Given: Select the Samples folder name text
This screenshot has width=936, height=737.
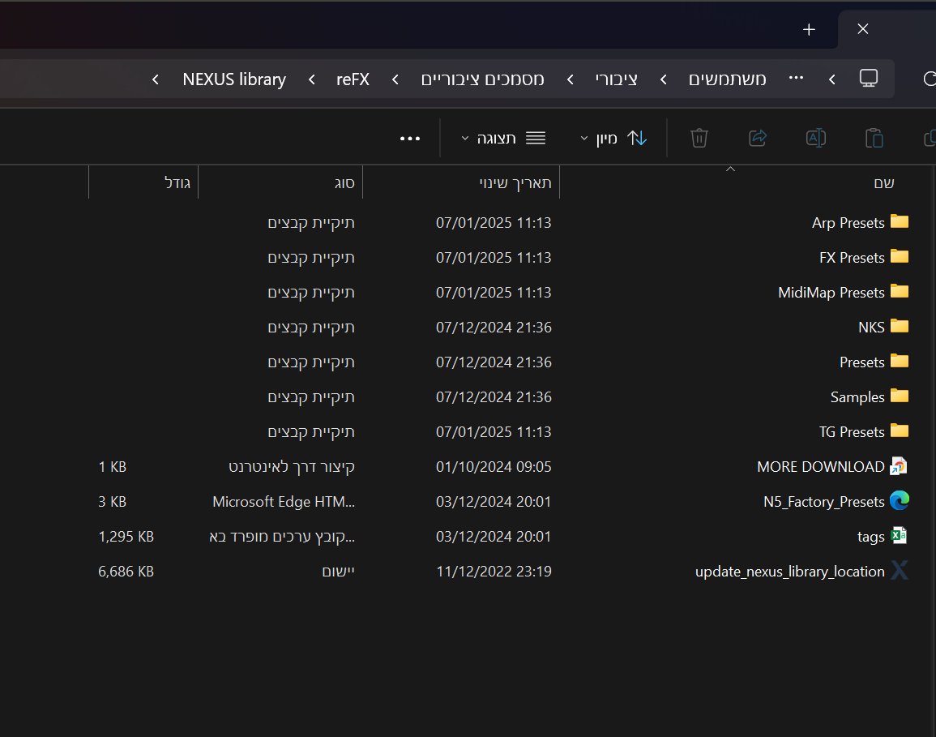Looking at the screenshot, I should (857, 397).
